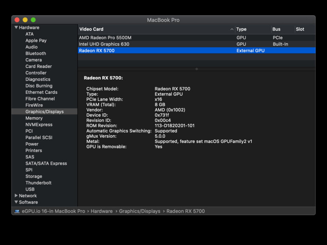Select Printers in the sidebar
The height and width of the screenshot is (245, 327).
click(x=34, y=150)
